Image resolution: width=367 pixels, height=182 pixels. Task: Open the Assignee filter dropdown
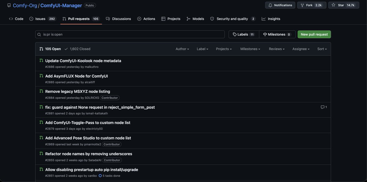[301, 49]
